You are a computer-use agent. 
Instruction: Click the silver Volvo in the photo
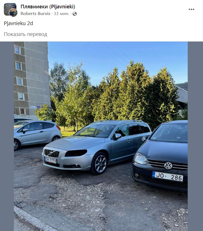pos(96,147)
